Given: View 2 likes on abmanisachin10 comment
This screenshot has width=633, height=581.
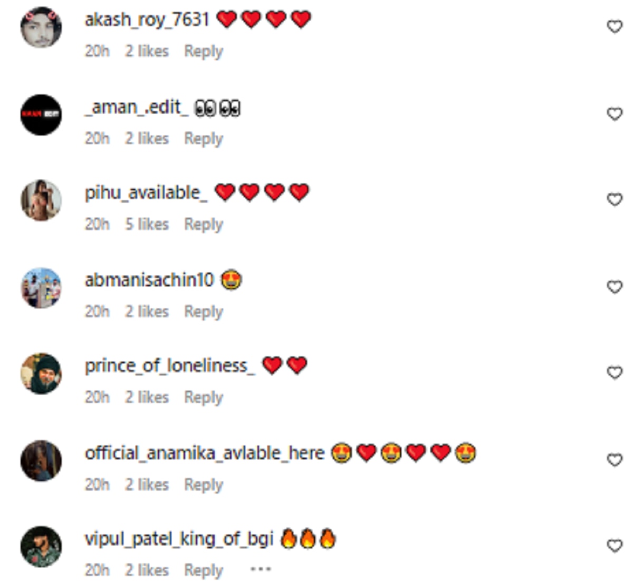Looking at the screenshot, I should (x=147, y=312).
